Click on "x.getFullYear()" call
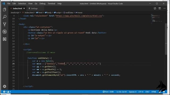 point(52,72)
